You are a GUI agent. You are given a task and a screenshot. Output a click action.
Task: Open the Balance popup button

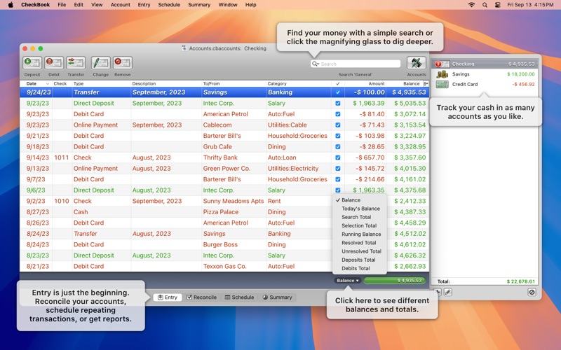pos(347,281)
